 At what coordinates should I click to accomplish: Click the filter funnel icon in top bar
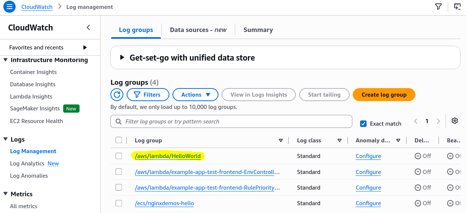439,7
